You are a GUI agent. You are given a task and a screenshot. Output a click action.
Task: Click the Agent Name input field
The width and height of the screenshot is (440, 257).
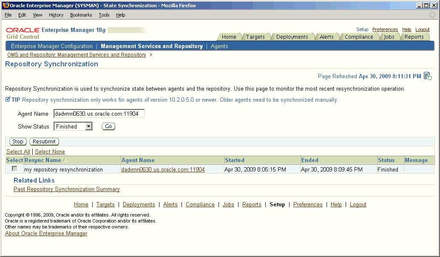pos(99,114)
